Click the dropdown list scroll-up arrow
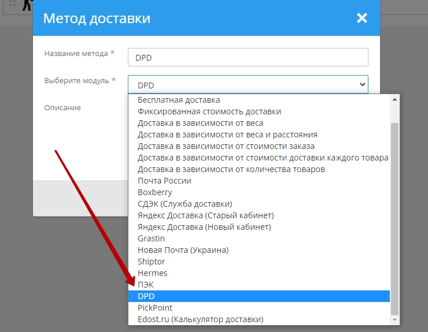The image size is (428, 332). click(395, 99)
